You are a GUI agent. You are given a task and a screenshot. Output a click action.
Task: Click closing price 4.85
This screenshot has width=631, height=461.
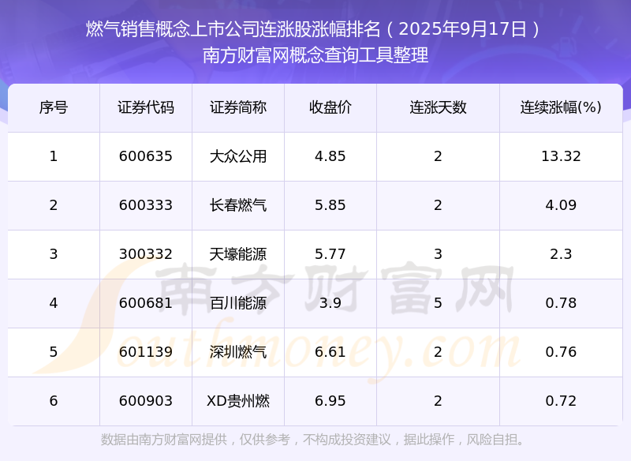click(x=330, y=156)
